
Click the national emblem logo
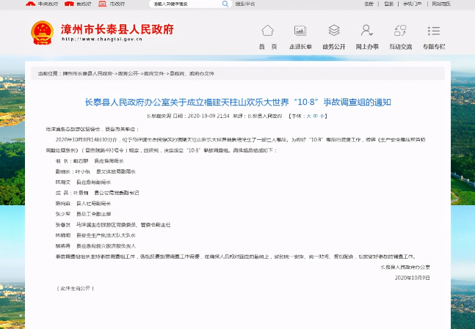(x=42, y=33)
